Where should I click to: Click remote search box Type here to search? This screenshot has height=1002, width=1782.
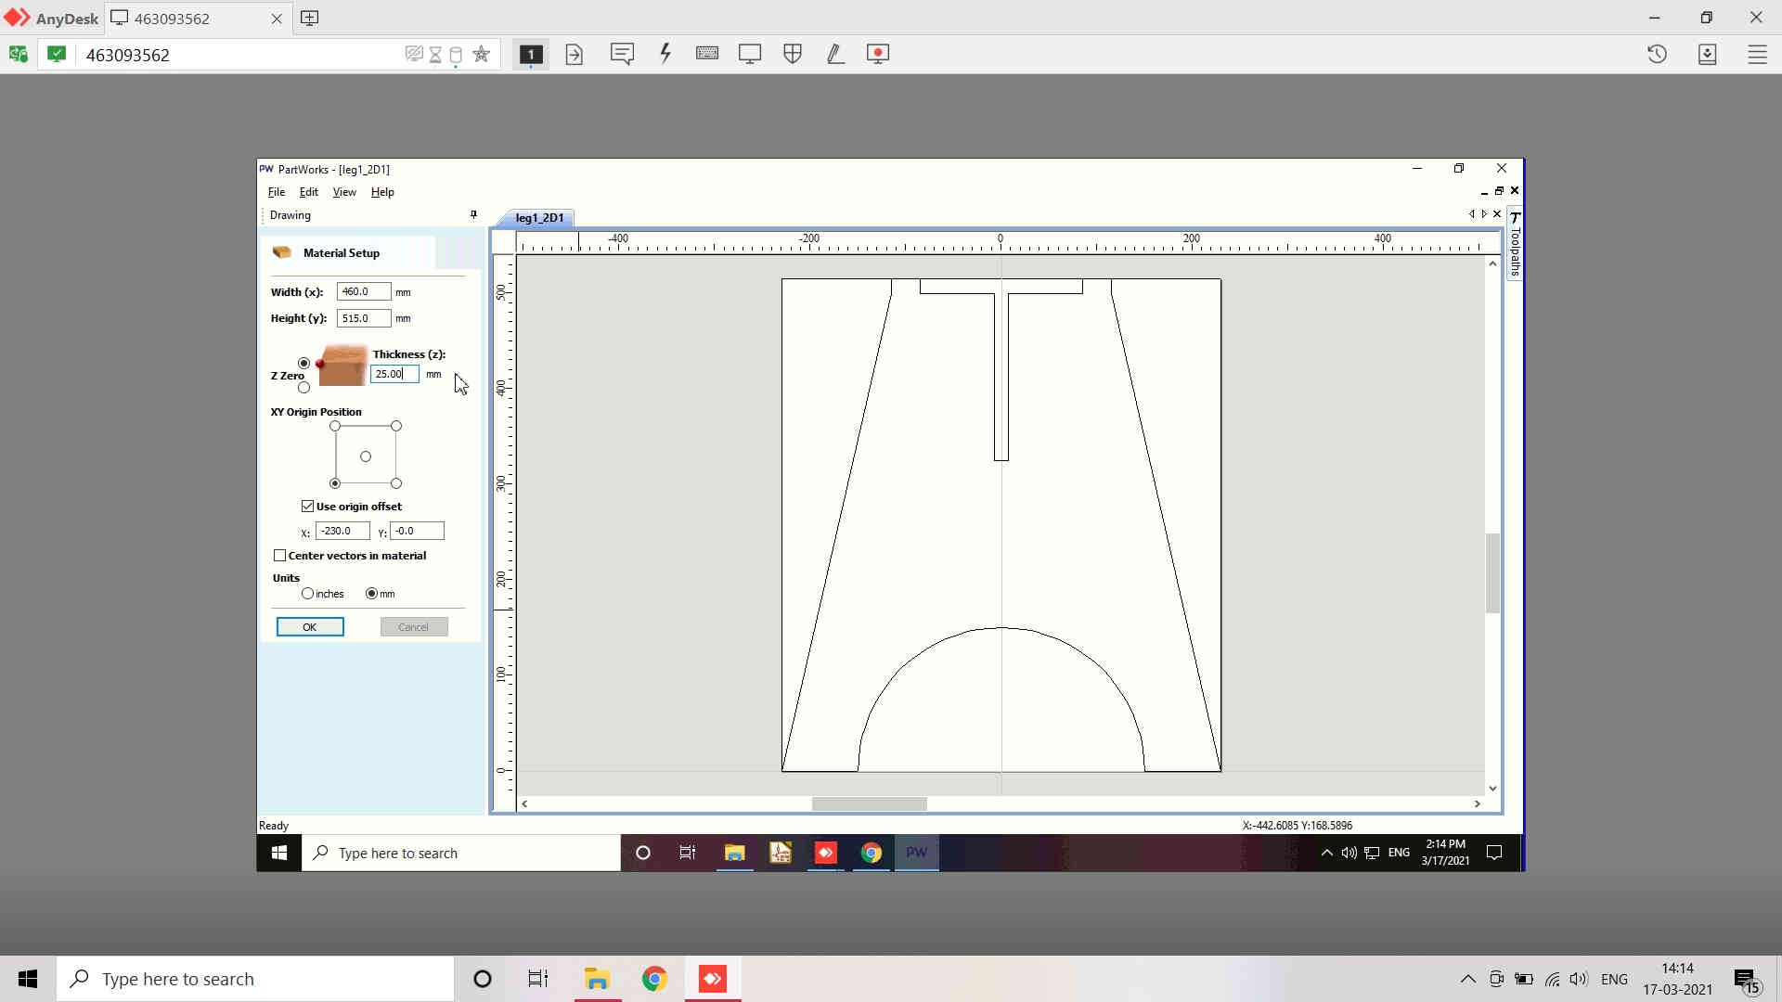(x=461, y=853)
